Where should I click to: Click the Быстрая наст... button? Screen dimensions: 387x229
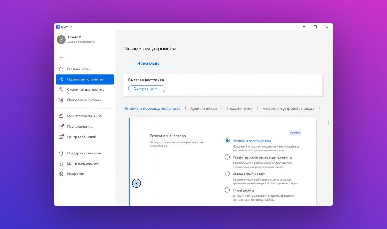tap(147, 89)
